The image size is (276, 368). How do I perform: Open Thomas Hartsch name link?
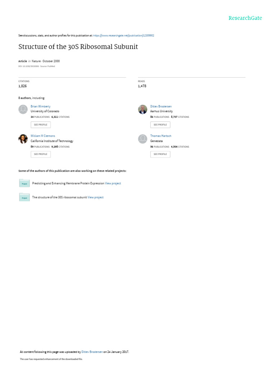click(161, 136)
